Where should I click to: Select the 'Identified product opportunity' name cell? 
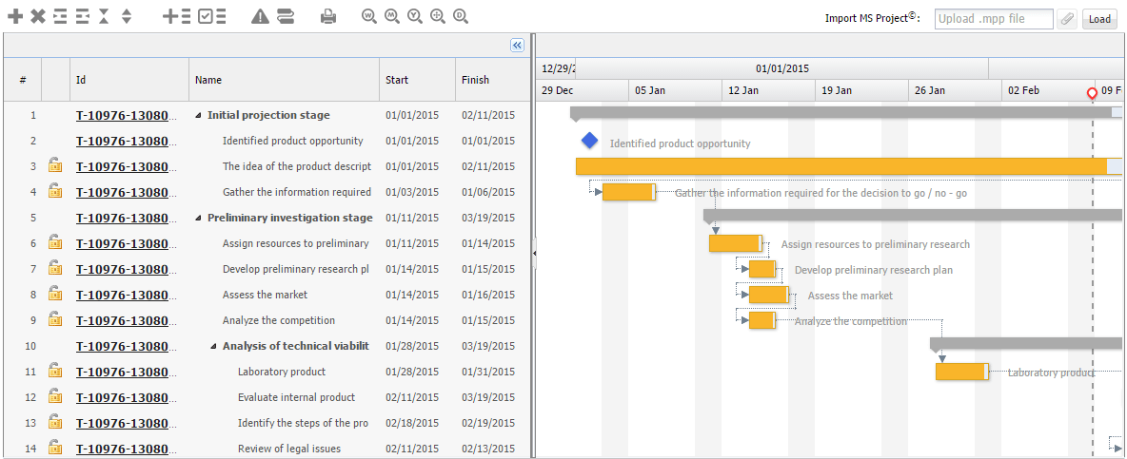point(285,141)
